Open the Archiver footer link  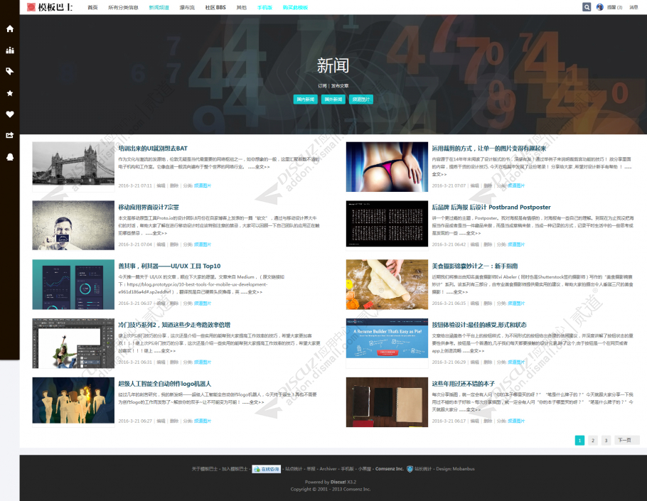(x=328, y=469)
